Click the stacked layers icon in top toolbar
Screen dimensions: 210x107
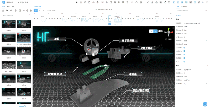(93, 2)
